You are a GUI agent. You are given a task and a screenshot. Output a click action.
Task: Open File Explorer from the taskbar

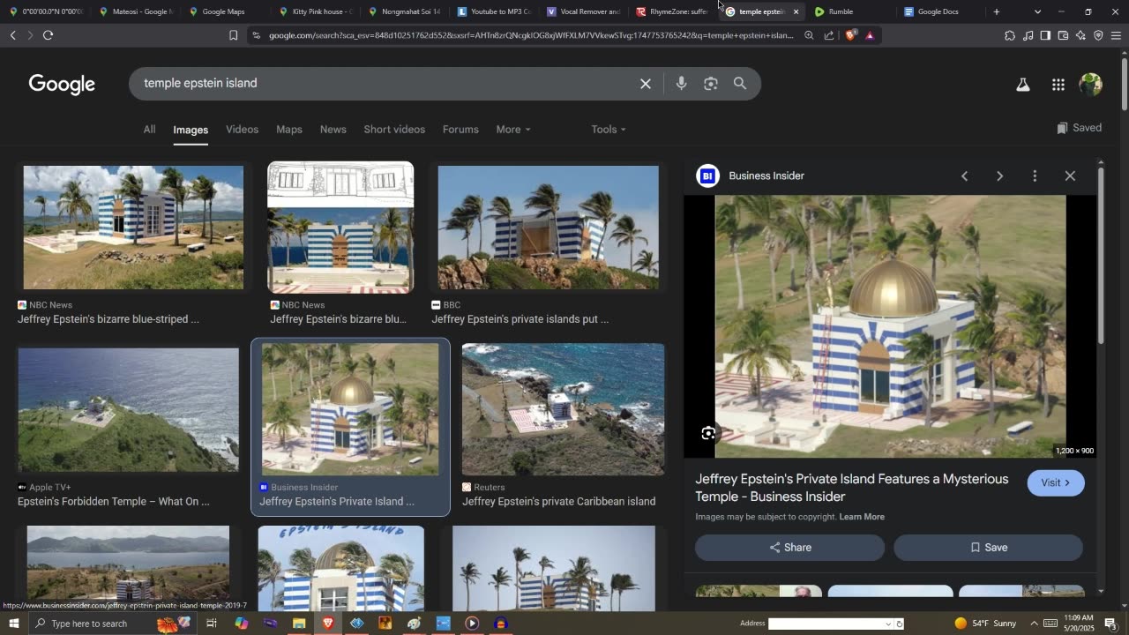point(299,624)
